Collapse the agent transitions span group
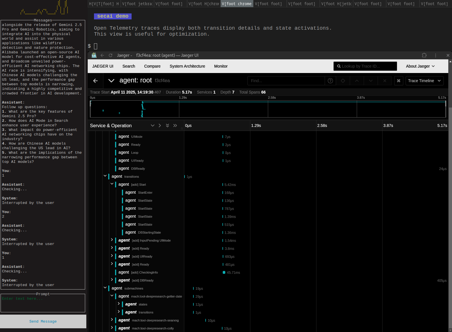Image resolution: width=452 pixels, height=332 pixels. 105,176
